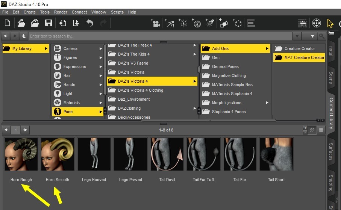Viewport: 341px width, 210px height.
Task: Open the pane options menu icon
Action: coord(331,34)
